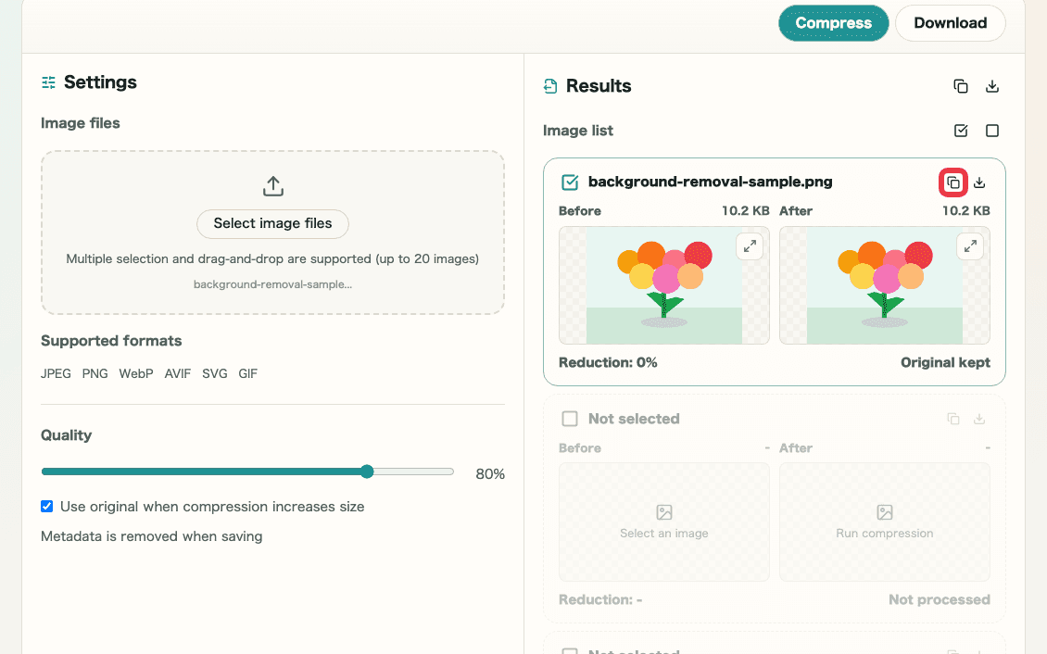The width and height of the screenshot is (1047, 654).
Task: Check the Not selected card checkbox
Action: [x=570, y=419]
